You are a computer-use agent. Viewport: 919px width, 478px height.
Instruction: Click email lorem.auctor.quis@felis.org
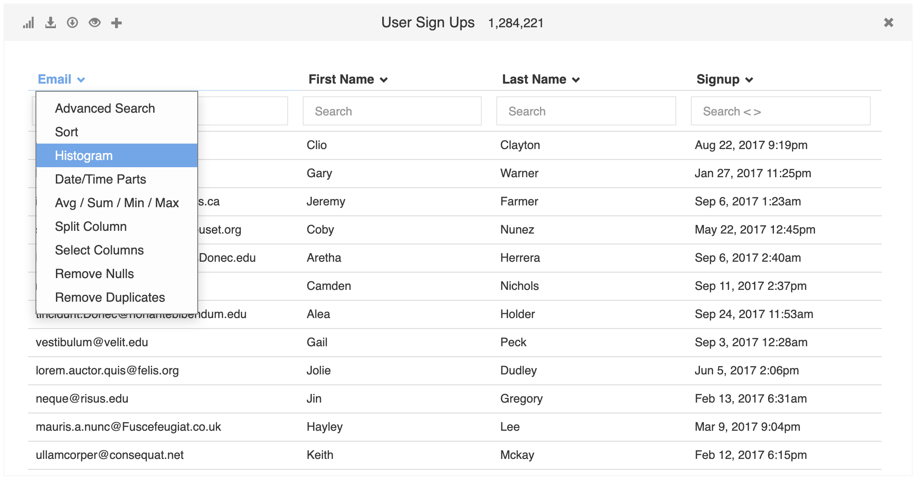[107, 370]
